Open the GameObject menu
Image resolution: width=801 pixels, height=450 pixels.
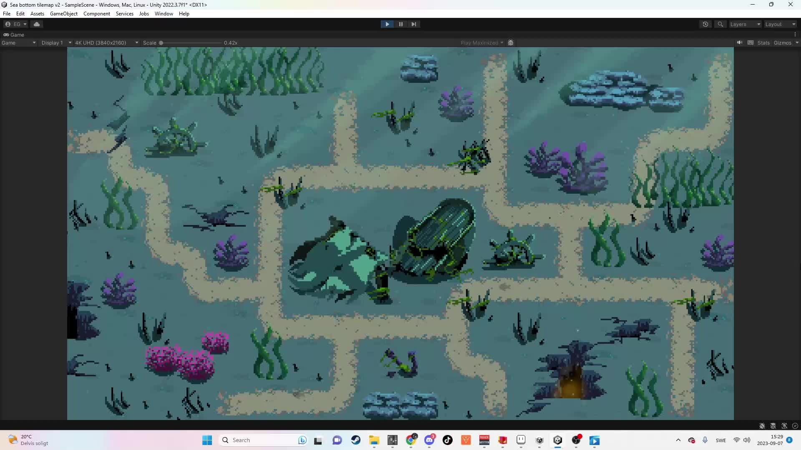point(63,13)
